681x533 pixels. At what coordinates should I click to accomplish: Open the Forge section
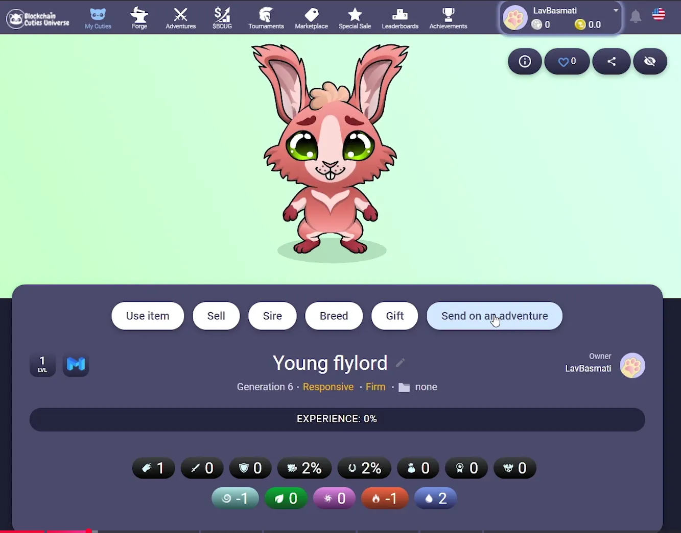[139, 18]
